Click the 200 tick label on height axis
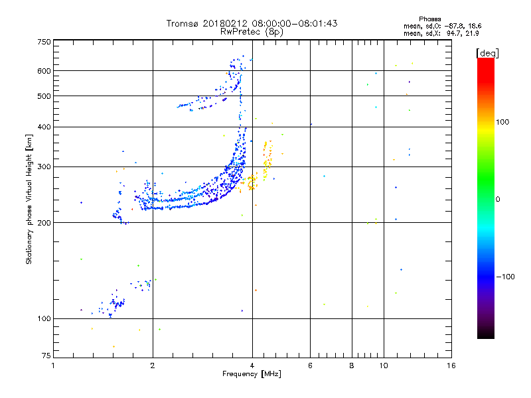 coord(44,223)
